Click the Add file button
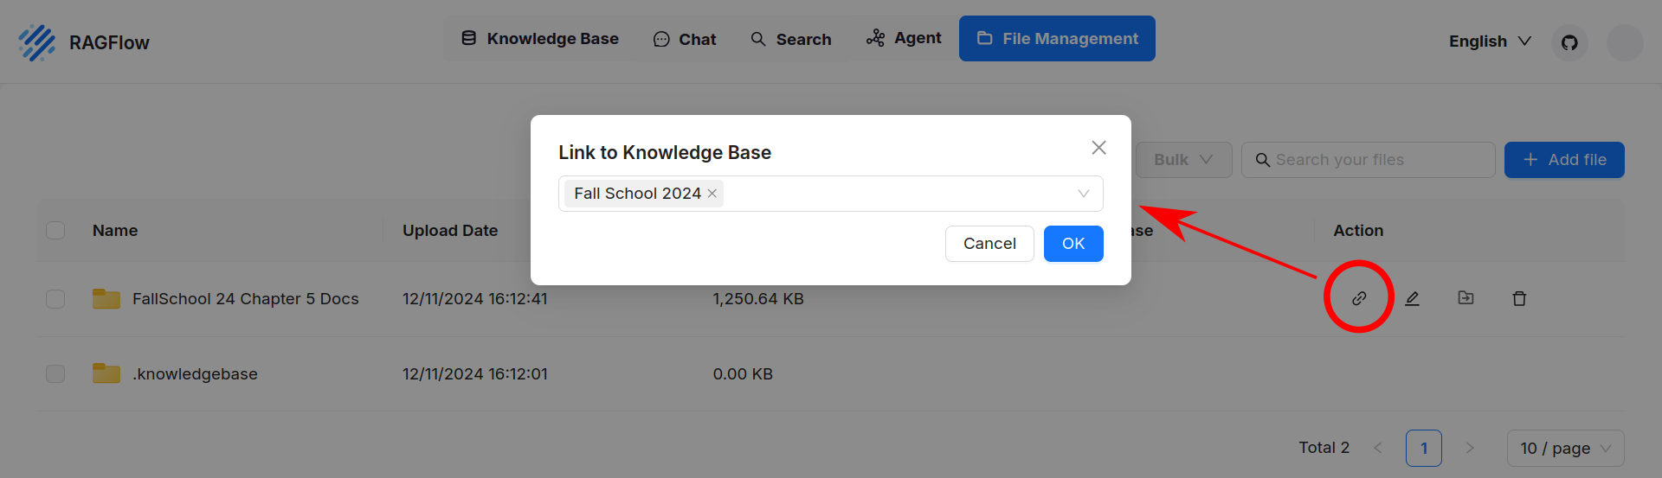Viewport: 1662px width, 478px height. [x=1564, y=160]
